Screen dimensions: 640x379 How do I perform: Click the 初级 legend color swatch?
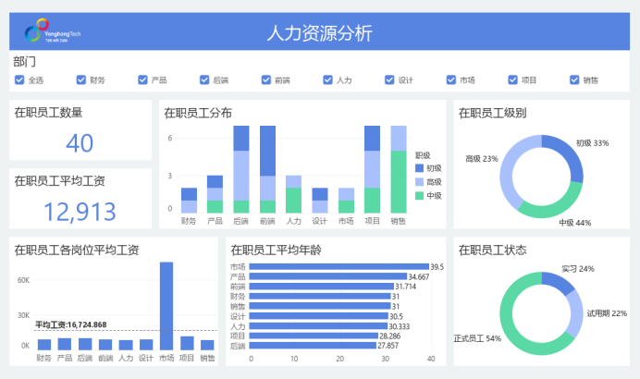[x=419, y=168]
